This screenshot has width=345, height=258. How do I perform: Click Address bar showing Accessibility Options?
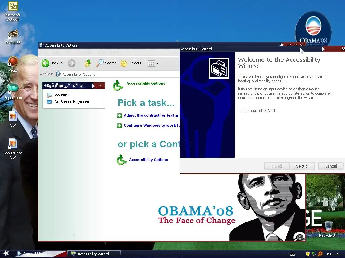[118, 74]
